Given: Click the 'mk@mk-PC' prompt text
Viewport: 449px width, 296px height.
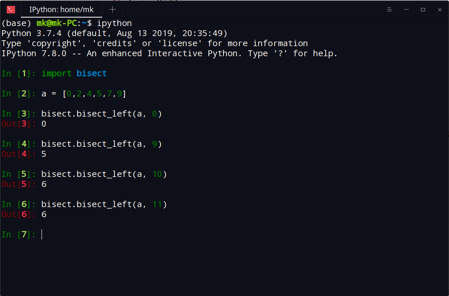Looking at the screenshot, I should pyautogui.click(x=57, y=23).
